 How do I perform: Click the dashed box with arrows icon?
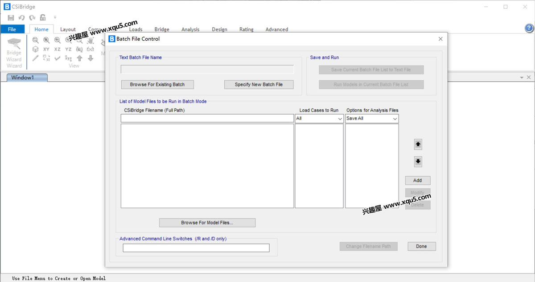click(46, 58)
